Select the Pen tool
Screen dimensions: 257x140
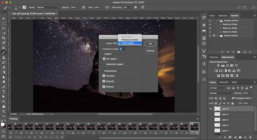[x=3, y=87]
